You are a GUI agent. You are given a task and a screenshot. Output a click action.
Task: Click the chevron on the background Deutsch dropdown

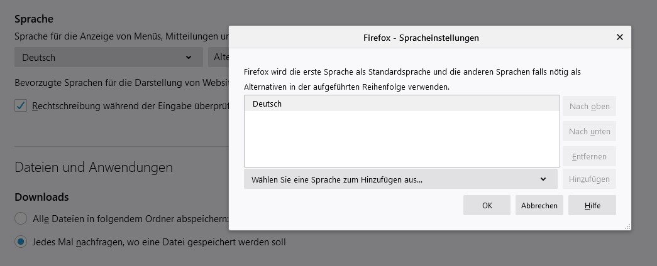(x=189, y=58)
